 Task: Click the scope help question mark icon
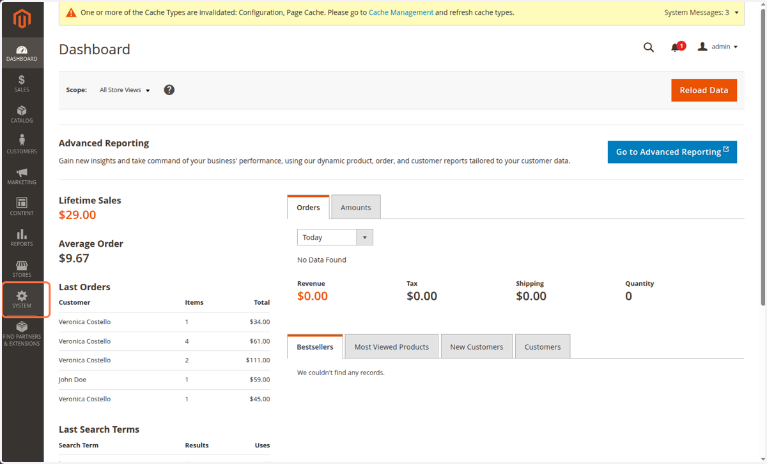click(x=169, y=90)
